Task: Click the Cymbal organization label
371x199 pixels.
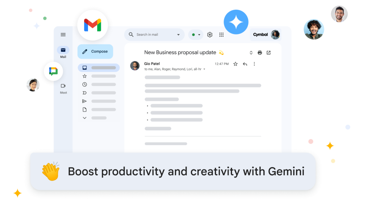Action: 260,34
